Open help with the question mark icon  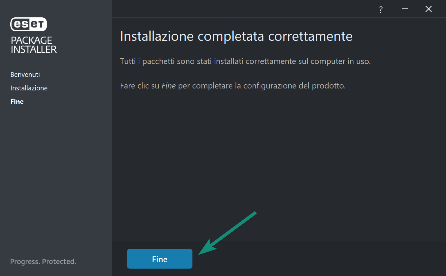tap(381, 9)
